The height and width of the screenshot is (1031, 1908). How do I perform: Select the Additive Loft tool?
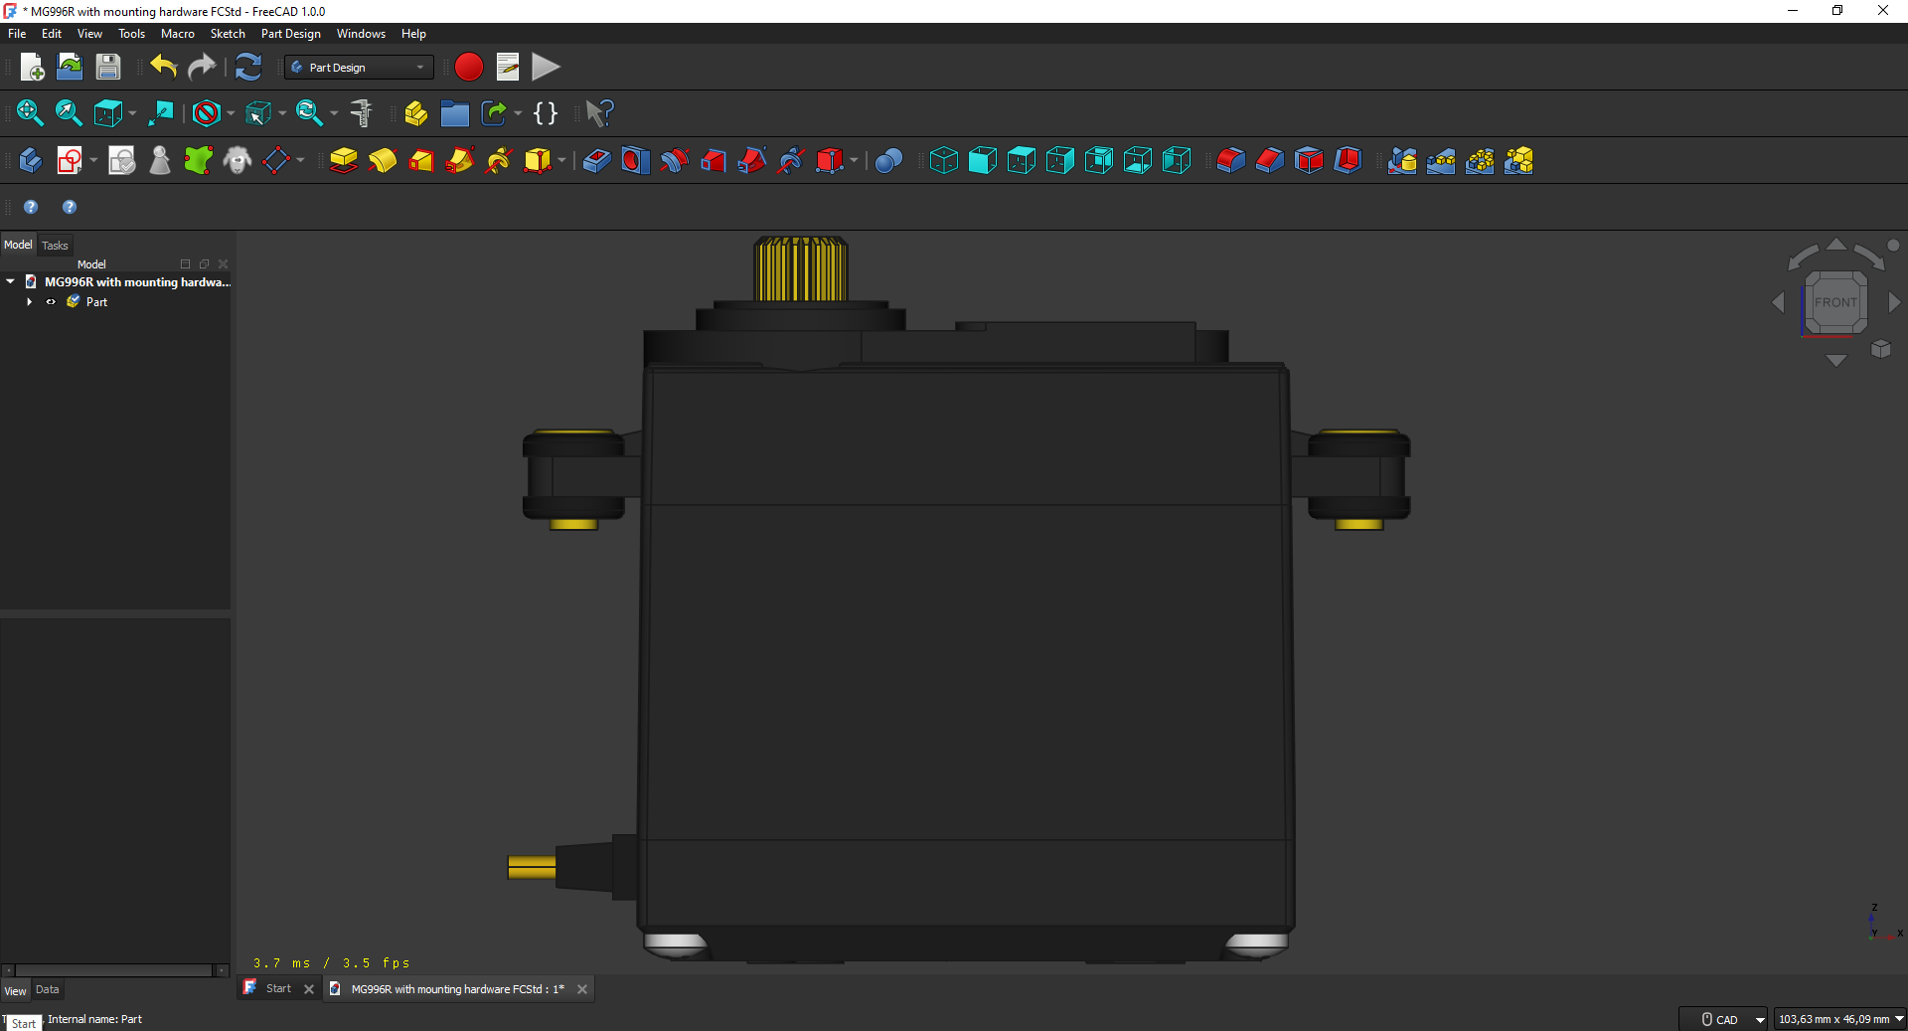(420, 160)
